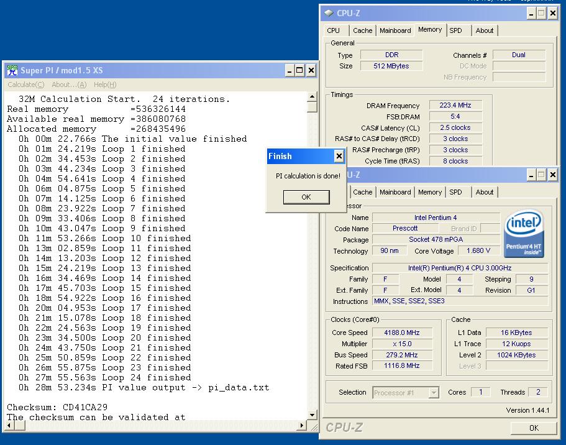Click Super PI vertical scrollbar up arrow
The image size is (566, 445).
tap(312, 96)
